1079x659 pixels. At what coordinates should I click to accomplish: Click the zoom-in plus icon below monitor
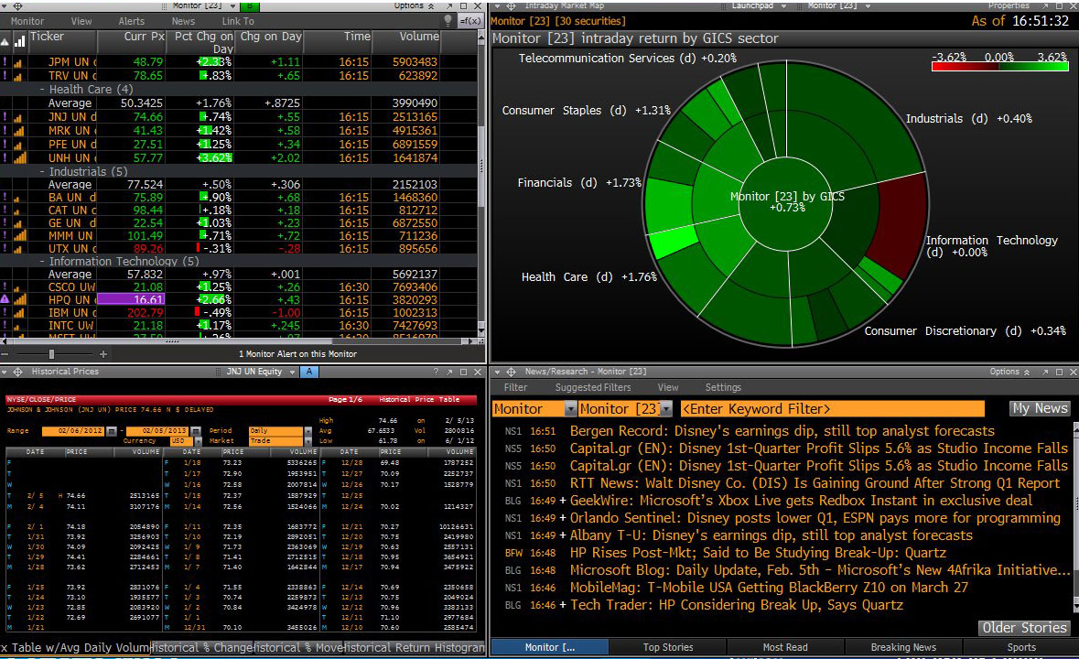pos(103,354)
